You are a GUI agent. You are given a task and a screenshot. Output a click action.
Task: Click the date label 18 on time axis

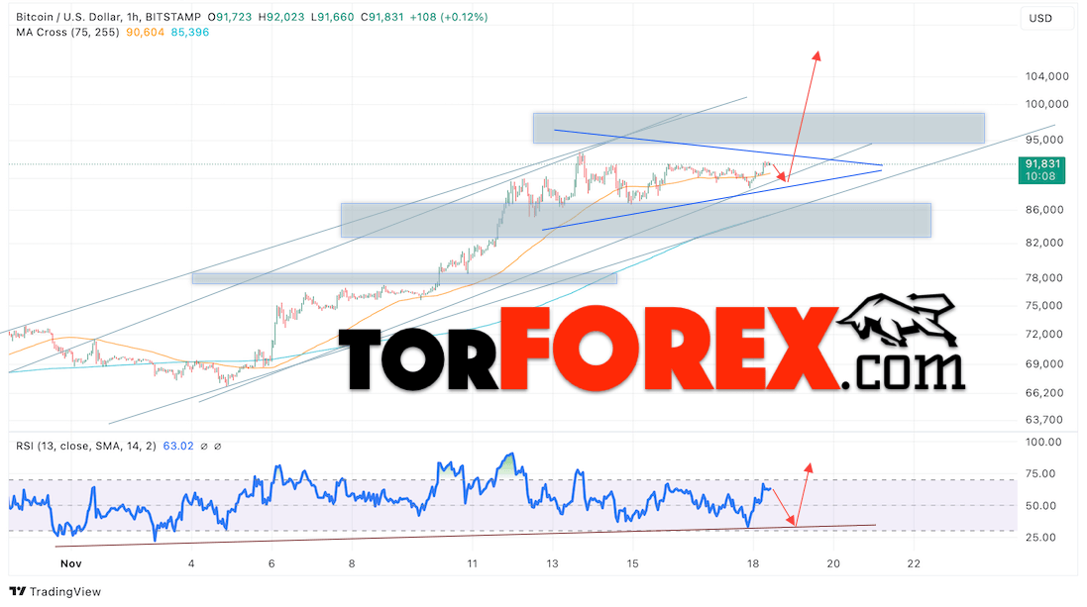pos(753,563)
